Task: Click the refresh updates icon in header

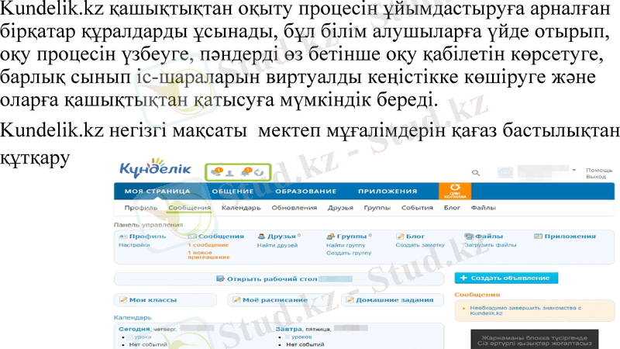Action: tap(260, 172)
